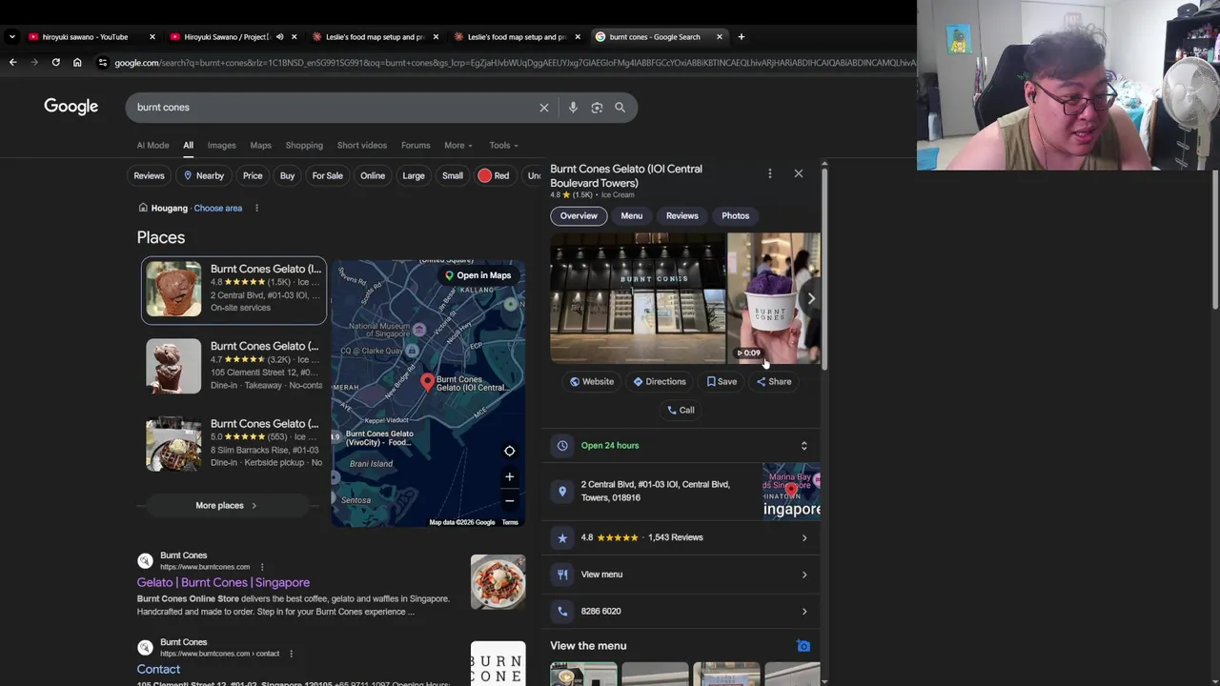
Task: Reload the page with the refresh icon
Action: (x=55, y=63)
